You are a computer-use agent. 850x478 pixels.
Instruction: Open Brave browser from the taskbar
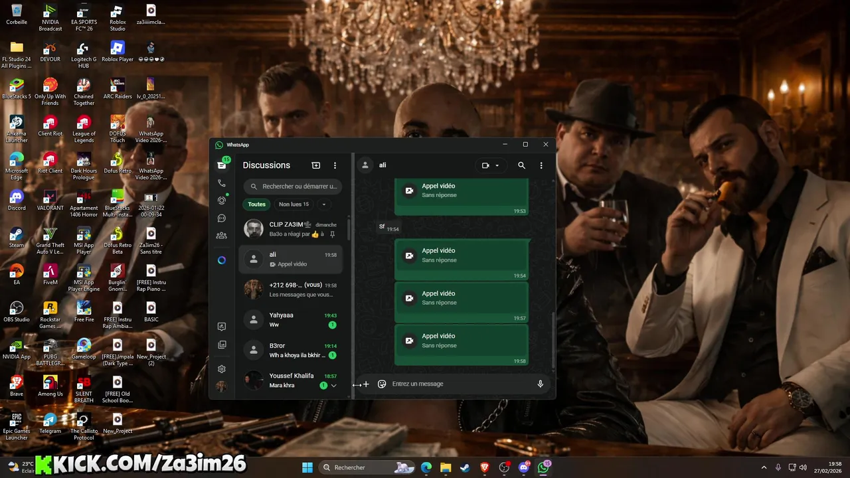point(485,467)
